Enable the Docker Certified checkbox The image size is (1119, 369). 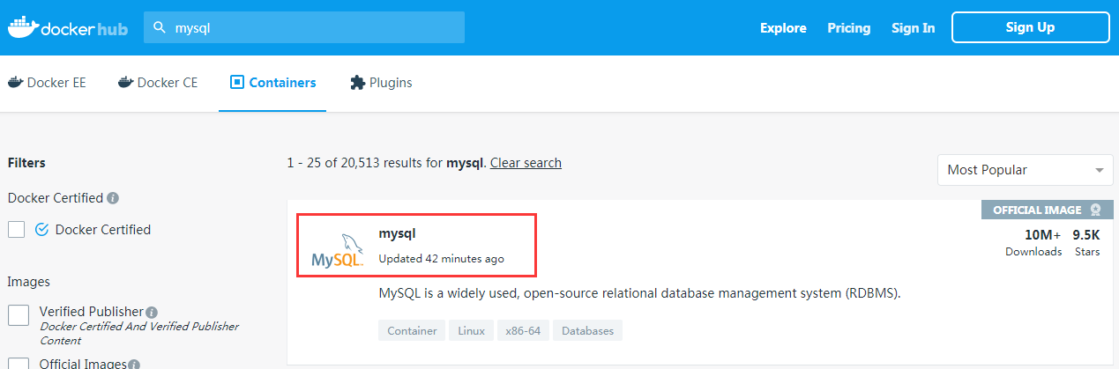click(x=16, y=230)
